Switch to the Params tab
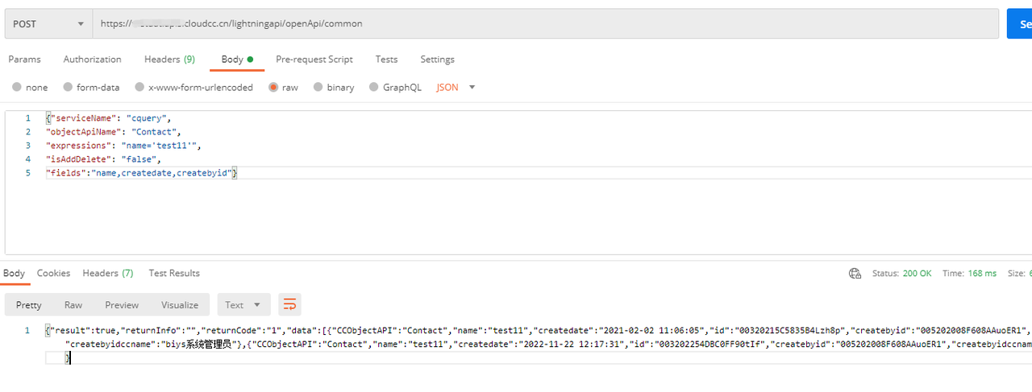Viewport: 1032px width, 392px height. coord(24,60)
